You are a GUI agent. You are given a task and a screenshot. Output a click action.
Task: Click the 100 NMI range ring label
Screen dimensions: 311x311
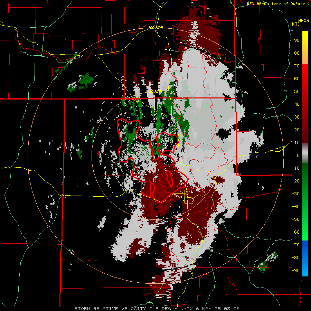click(155, 28)
